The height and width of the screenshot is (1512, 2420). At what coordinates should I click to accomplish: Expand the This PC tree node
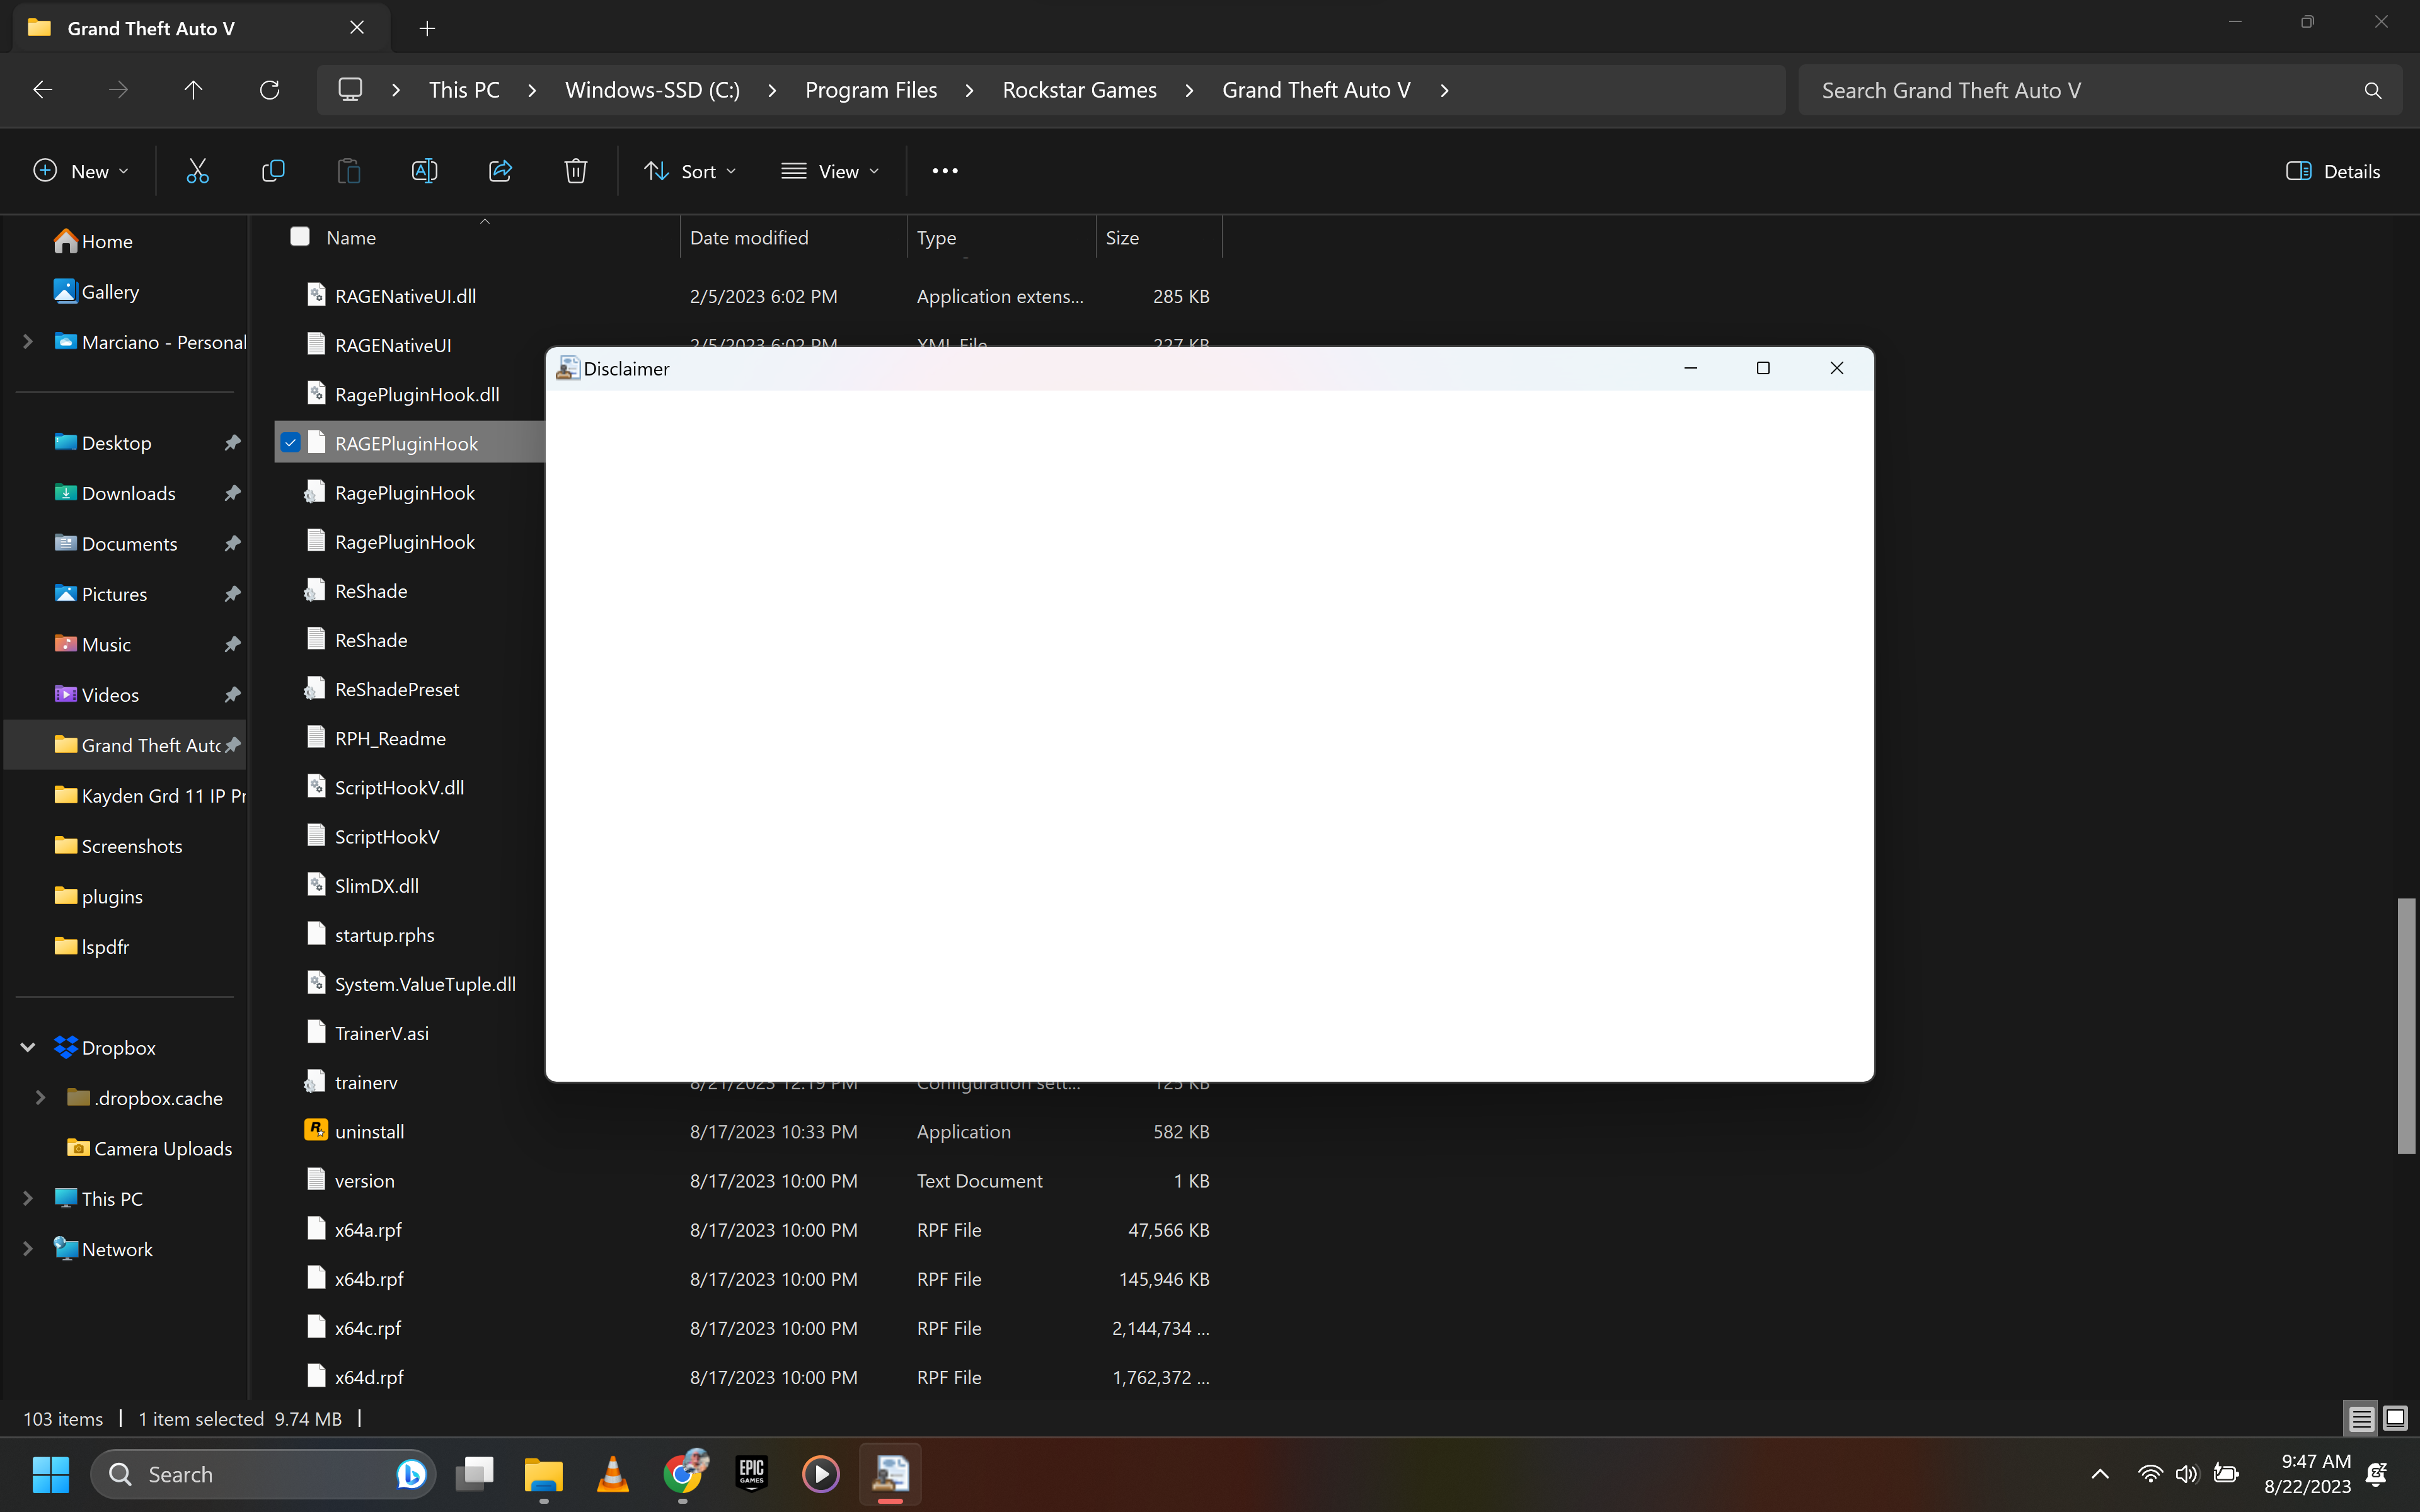click(x=28, y=1198)
